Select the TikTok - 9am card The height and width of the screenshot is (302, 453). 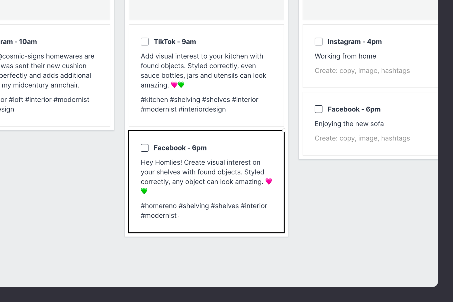[206, 75]
